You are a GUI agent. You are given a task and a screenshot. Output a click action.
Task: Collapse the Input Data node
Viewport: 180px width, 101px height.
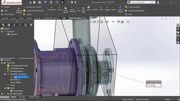[2, 63]
